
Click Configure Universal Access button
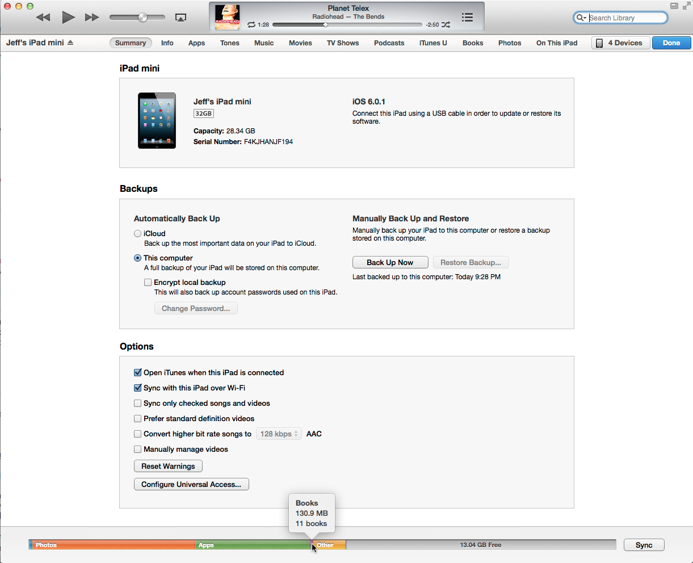coord(191,484)
